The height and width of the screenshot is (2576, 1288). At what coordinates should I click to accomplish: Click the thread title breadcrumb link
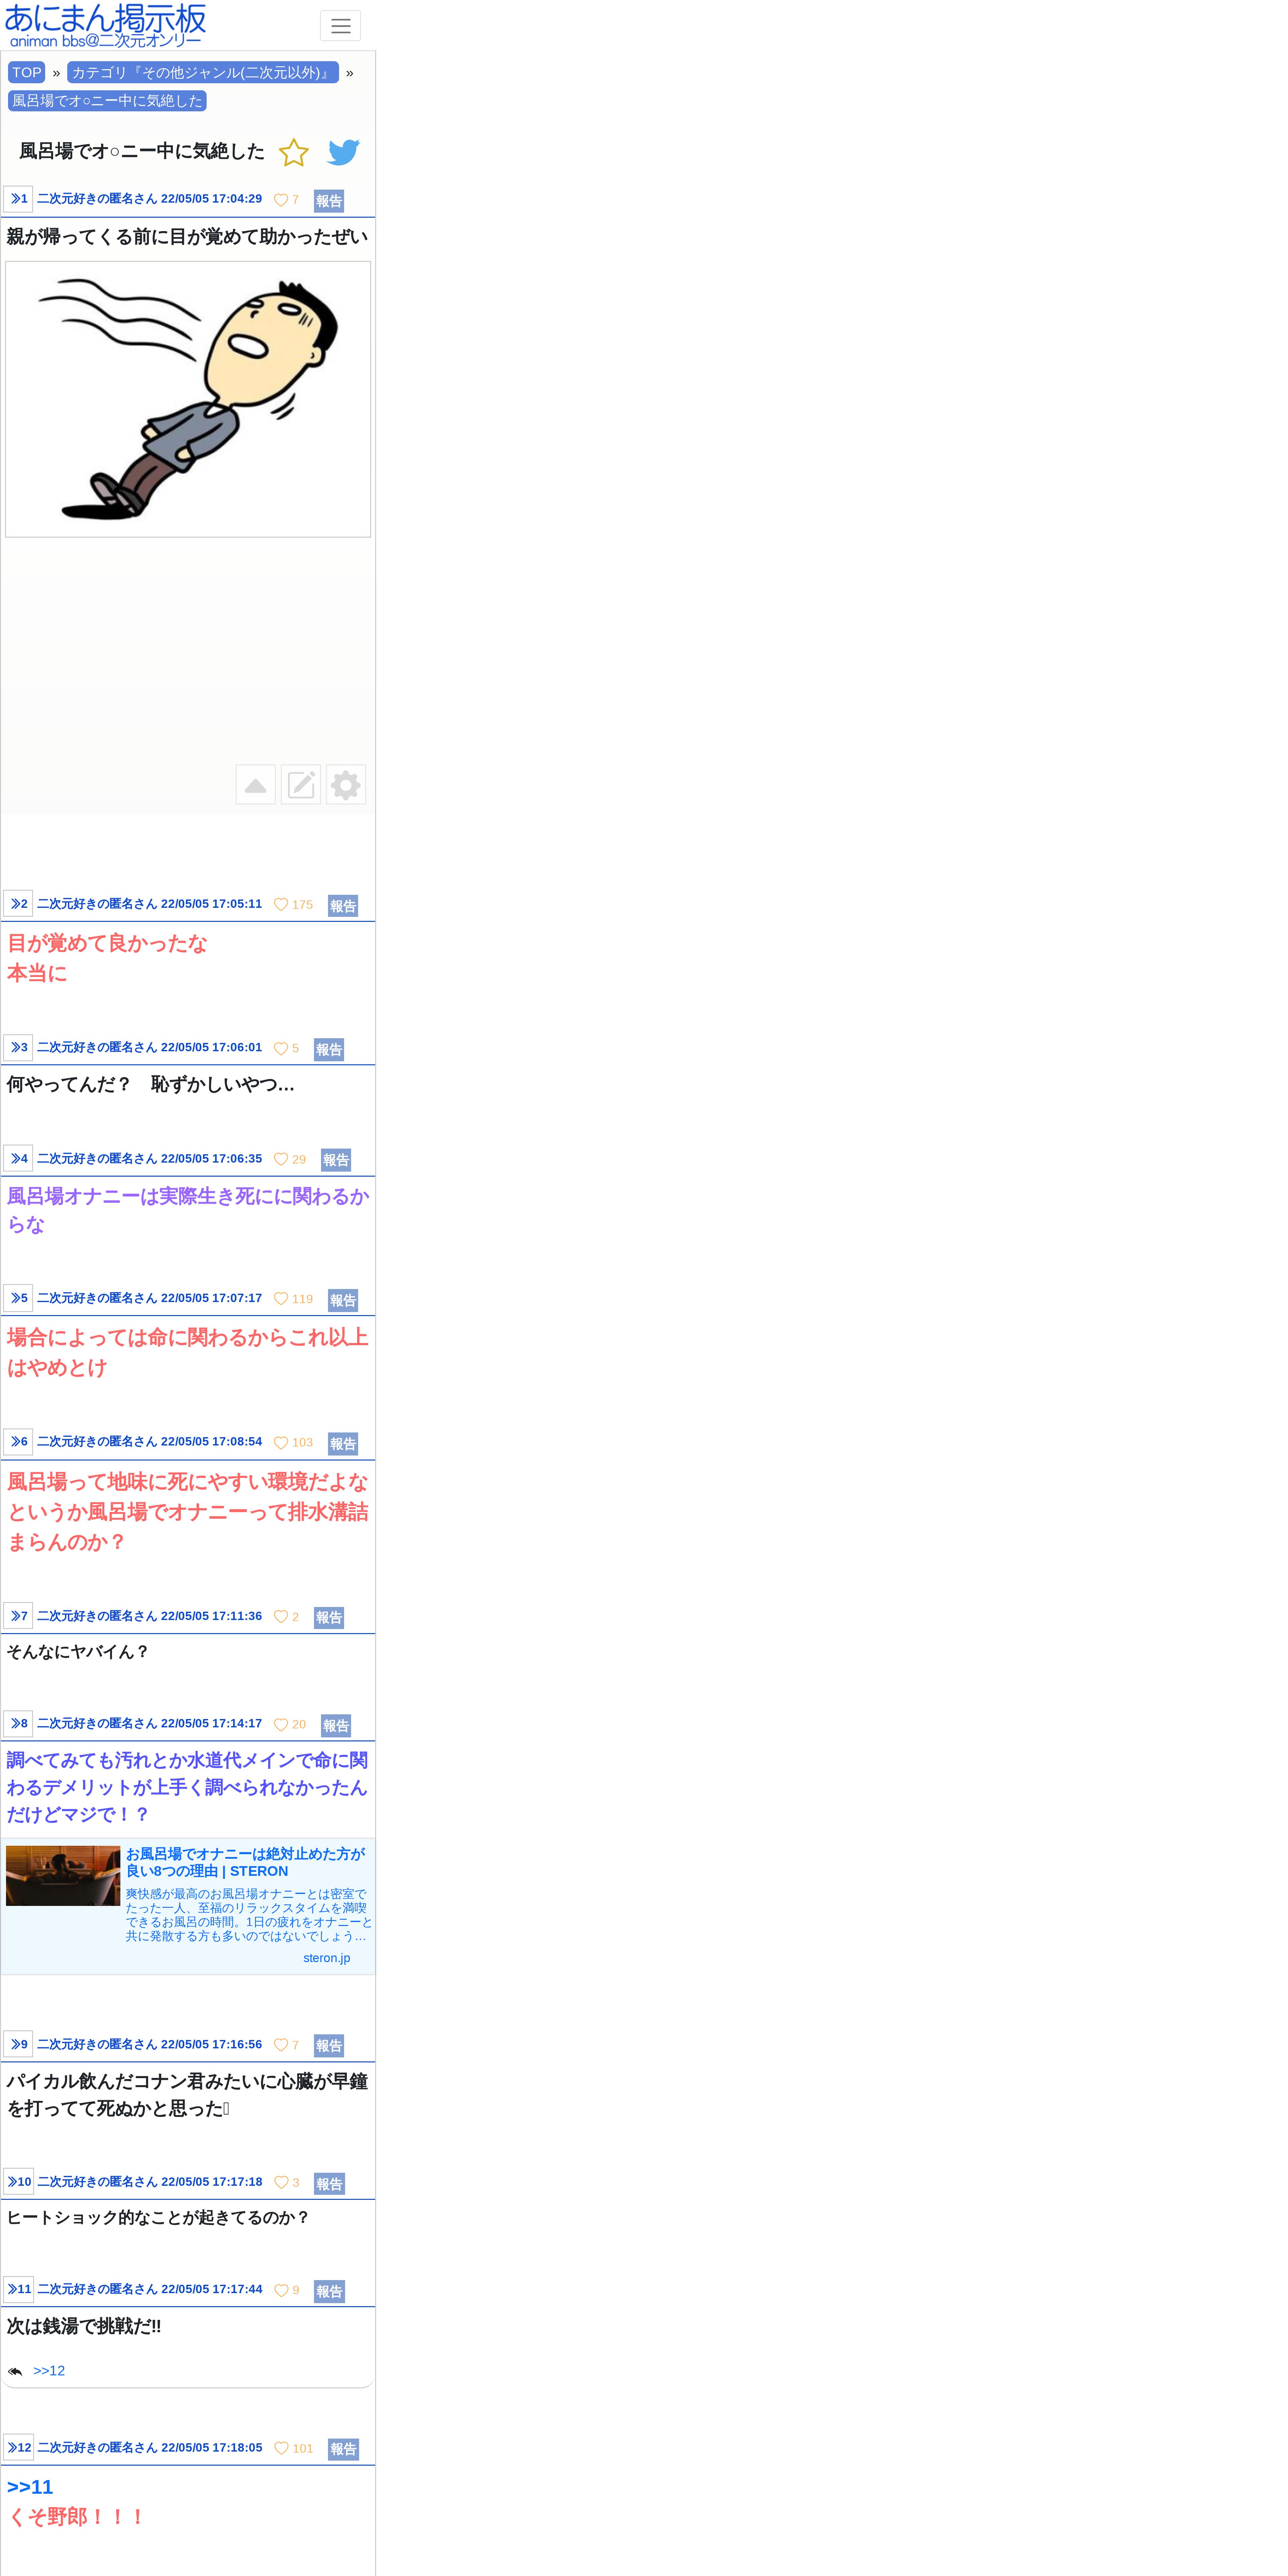coord(107,101)
